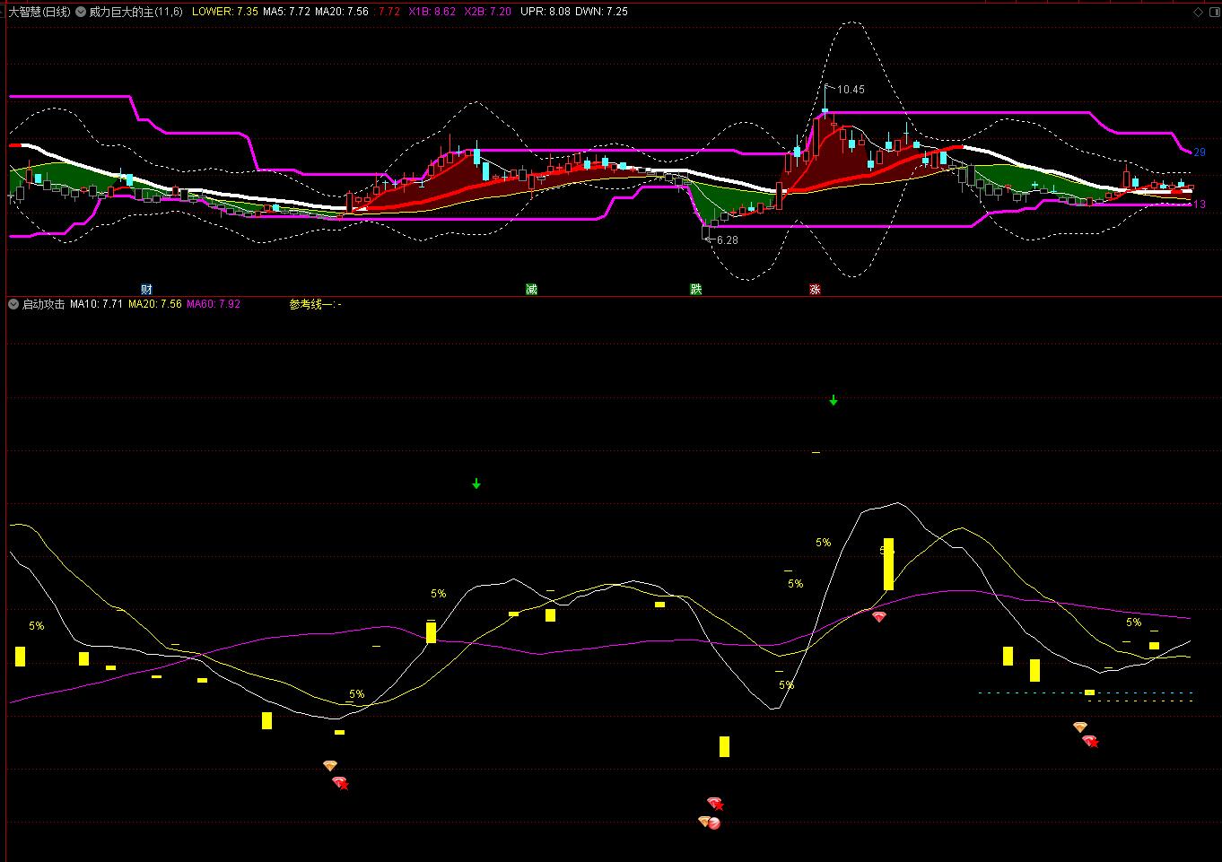Click the X2B: 7.20 value
1222x862 pixels.
[x=488, y=12]
